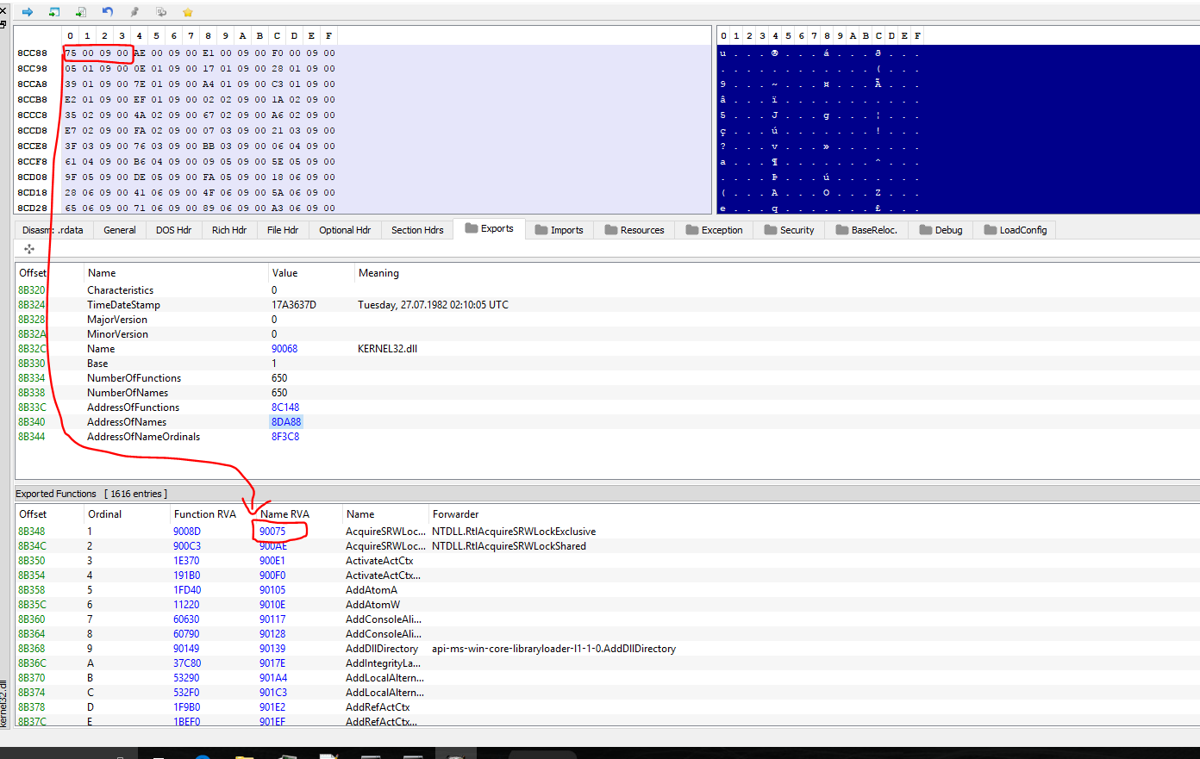Open the Resources tab
The height and width of the screenshot is (759, 1200).
pos(635,230)
